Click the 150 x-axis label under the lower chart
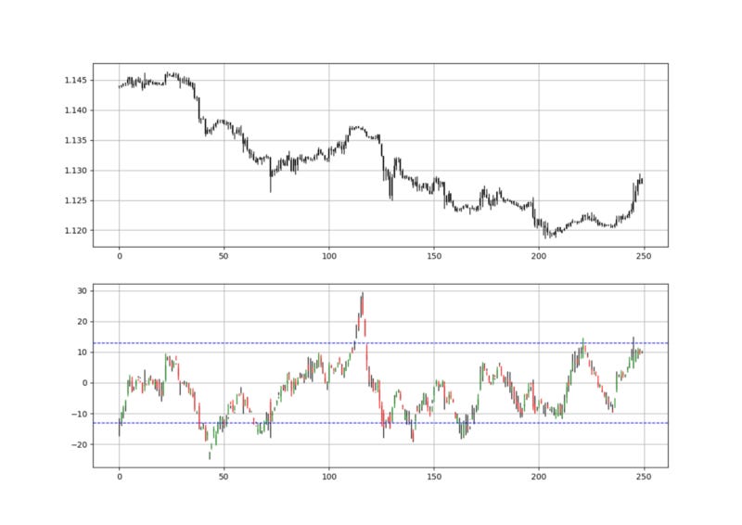Viewport: 742px width, 525px height. (434, 477)
